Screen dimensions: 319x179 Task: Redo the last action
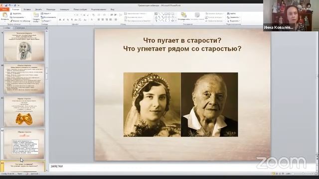click(x=15, y=5)
